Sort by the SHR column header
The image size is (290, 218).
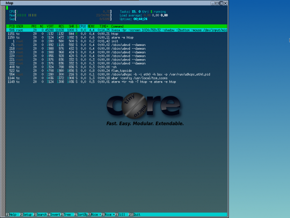point(72,26)
